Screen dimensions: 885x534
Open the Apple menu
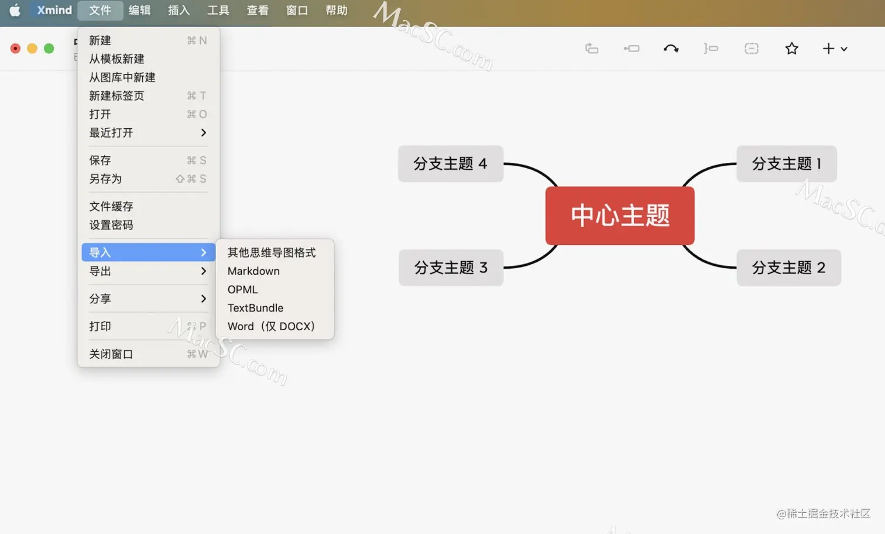click(15, 10)
